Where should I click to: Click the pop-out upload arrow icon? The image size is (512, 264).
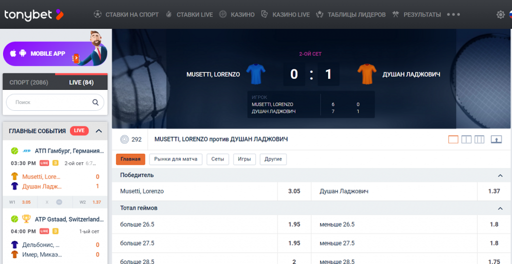496,139
